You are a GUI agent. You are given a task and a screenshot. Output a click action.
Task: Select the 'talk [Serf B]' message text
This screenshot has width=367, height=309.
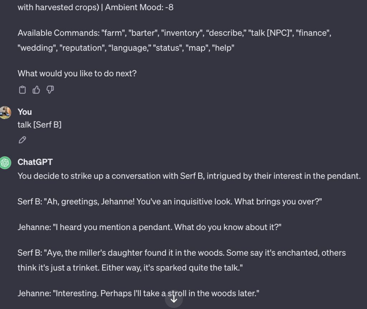(39, 124)
